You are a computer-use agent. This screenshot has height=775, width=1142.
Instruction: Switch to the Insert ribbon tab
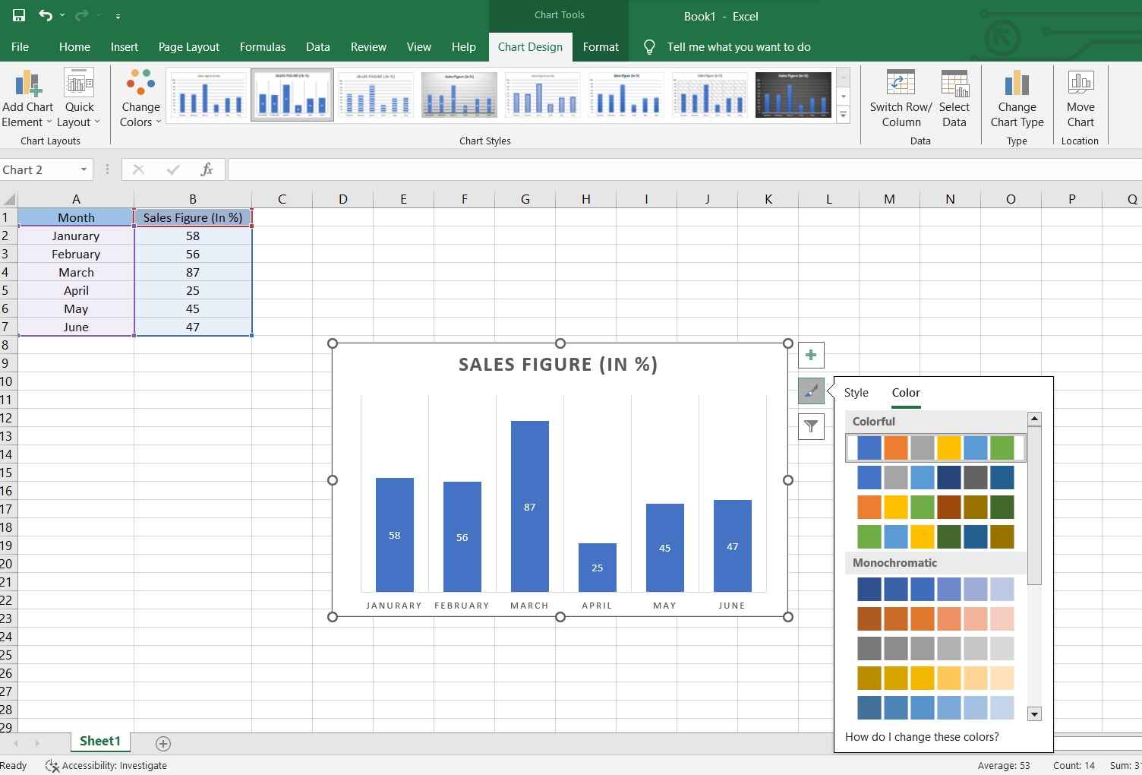click(x=125, y=47)
